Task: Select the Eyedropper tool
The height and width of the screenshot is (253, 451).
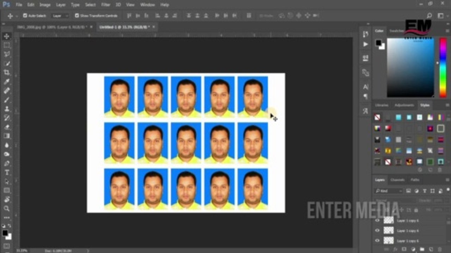Action: [7, 82]
